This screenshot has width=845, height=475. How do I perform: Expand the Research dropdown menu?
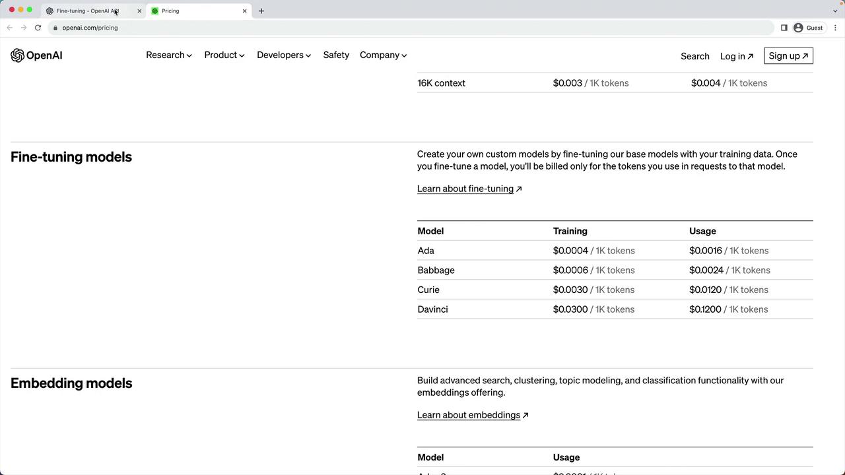pos(169,55)
